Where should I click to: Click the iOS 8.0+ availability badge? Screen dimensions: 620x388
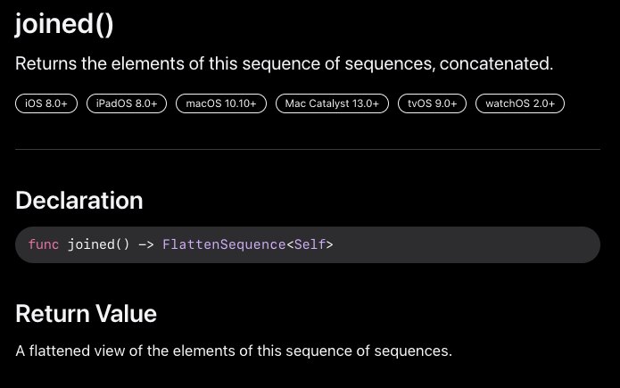pos(45,104)
